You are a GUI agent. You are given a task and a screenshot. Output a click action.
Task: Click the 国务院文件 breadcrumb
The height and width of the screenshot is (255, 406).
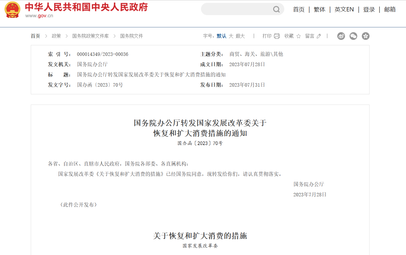pos(131,36)
